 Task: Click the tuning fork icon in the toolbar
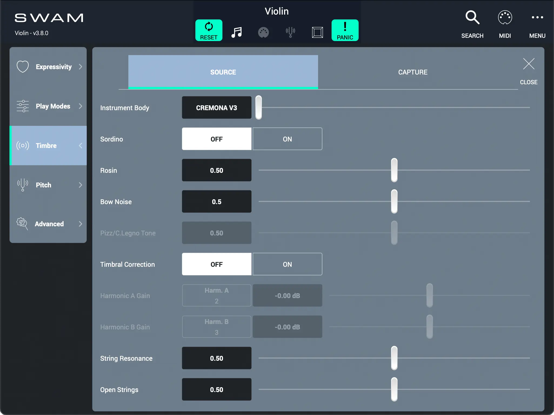click(x=290, y=32)
